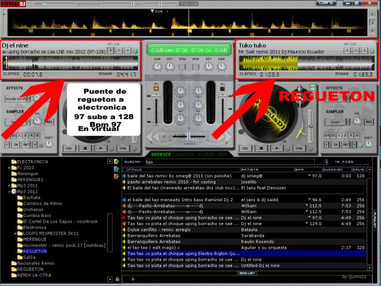Expand LOOPS MIXMEISTER 2K11 folder
This screenshot has width=381, height=286.
(15, 234)
